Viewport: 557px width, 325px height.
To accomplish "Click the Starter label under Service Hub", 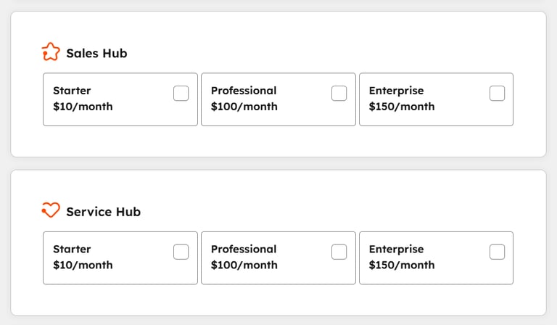I will click(72, 249).
